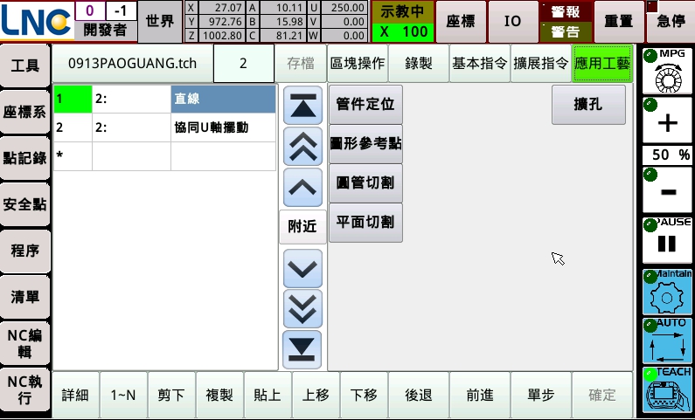Open the 應用工藝 tab
Image resolution: width=695 pixels, height=420 pixels.
click(602, 63)
